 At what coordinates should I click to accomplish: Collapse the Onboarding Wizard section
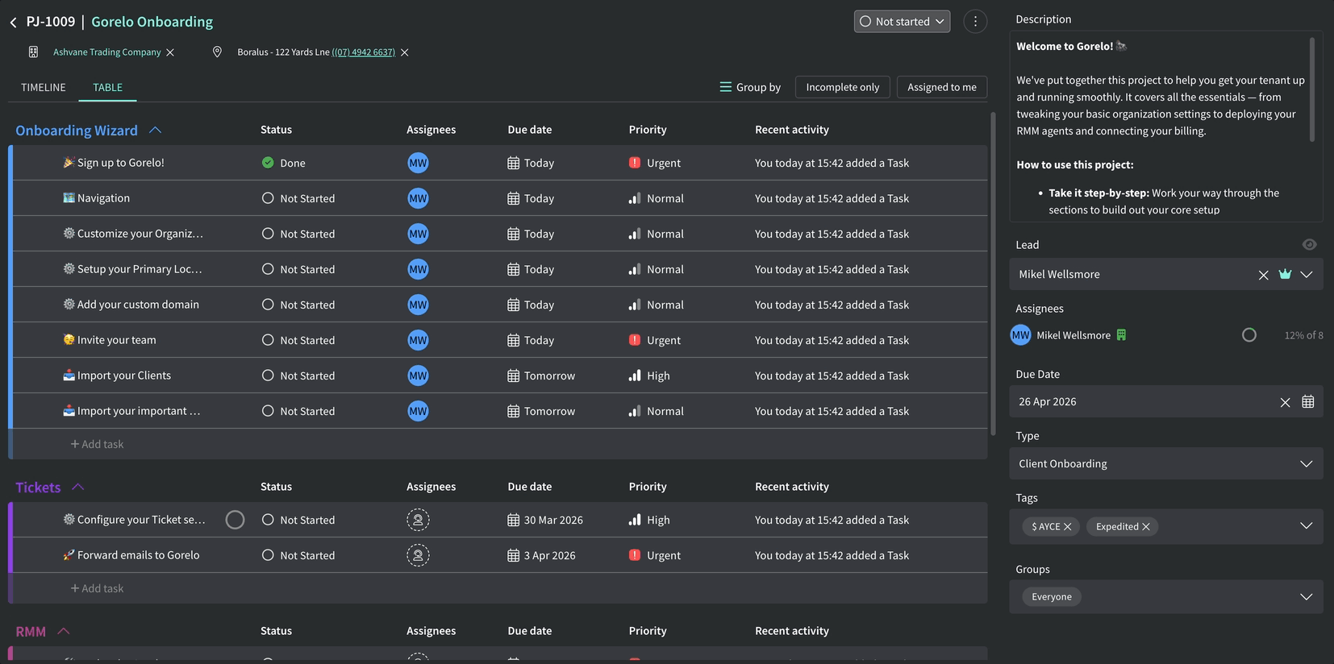(x=156, y=131)
